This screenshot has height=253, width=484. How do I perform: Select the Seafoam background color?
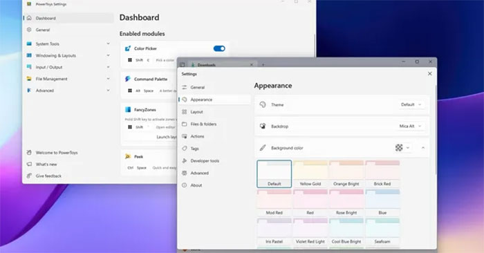[382, 232]
